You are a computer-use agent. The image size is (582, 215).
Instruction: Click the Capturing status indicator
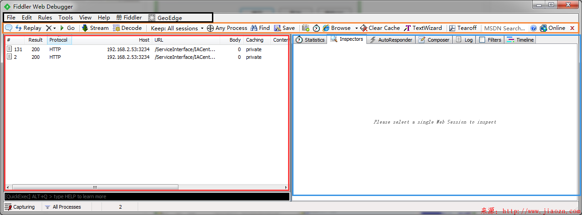click(20, 207)
